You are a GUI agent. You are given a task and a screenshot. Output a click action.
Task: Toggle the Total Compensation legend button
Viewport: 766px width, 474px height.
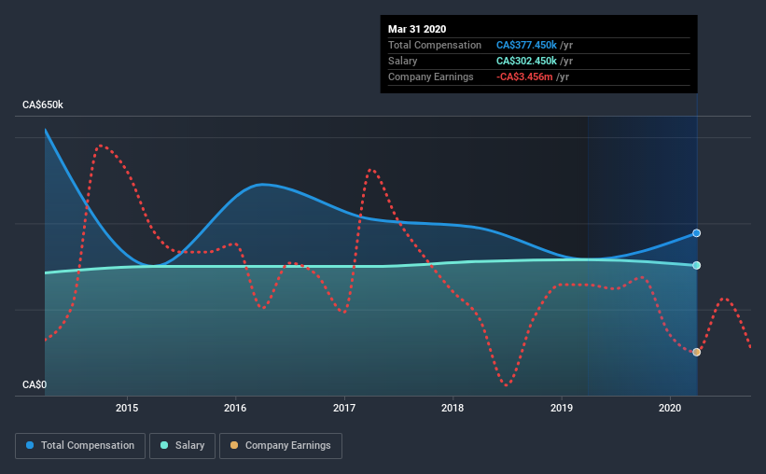click(80, 446)
